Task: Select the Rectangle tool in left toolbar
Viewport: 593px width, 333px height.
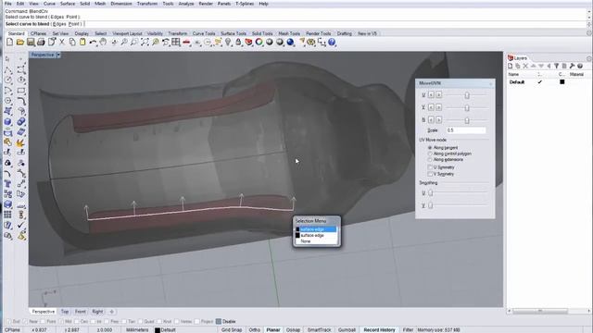Action: click(21, 91)
